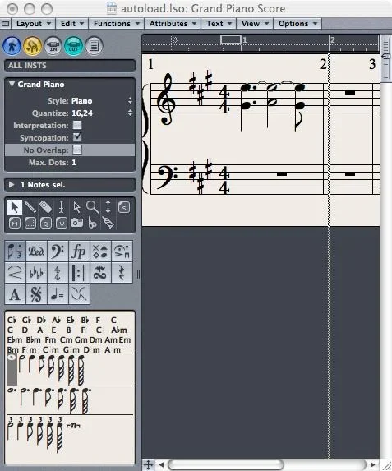
Task: Select the Quantize Q tool
Action: tap(46, 223)
